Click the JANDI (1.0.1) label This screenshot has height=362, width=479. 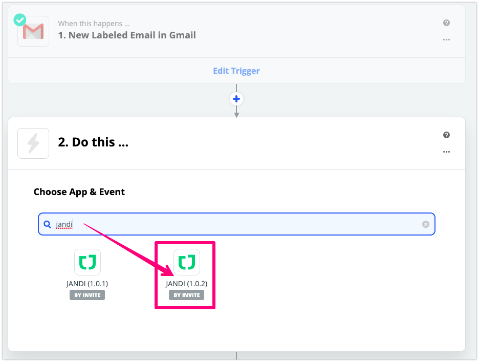pyautogui.click(x=88, y=284)
